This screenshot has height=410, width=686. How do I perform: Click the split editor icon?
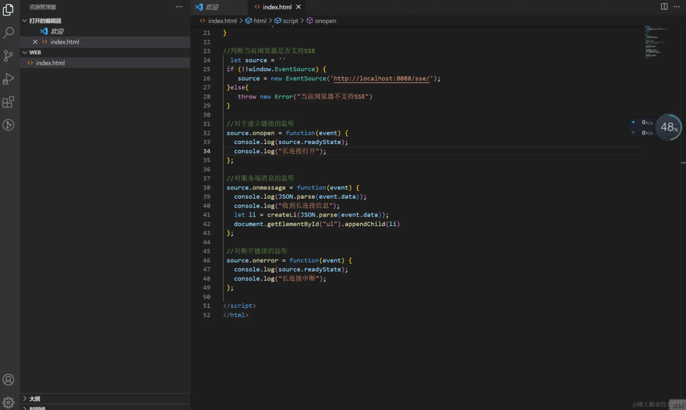tap(664, 6)
